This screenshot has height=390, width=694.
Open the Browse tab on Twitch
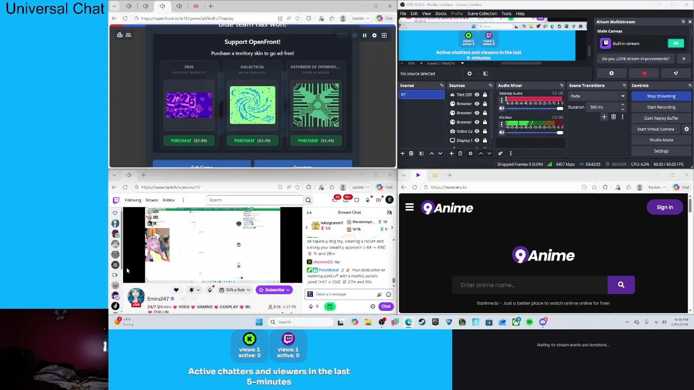coord(152,200)
